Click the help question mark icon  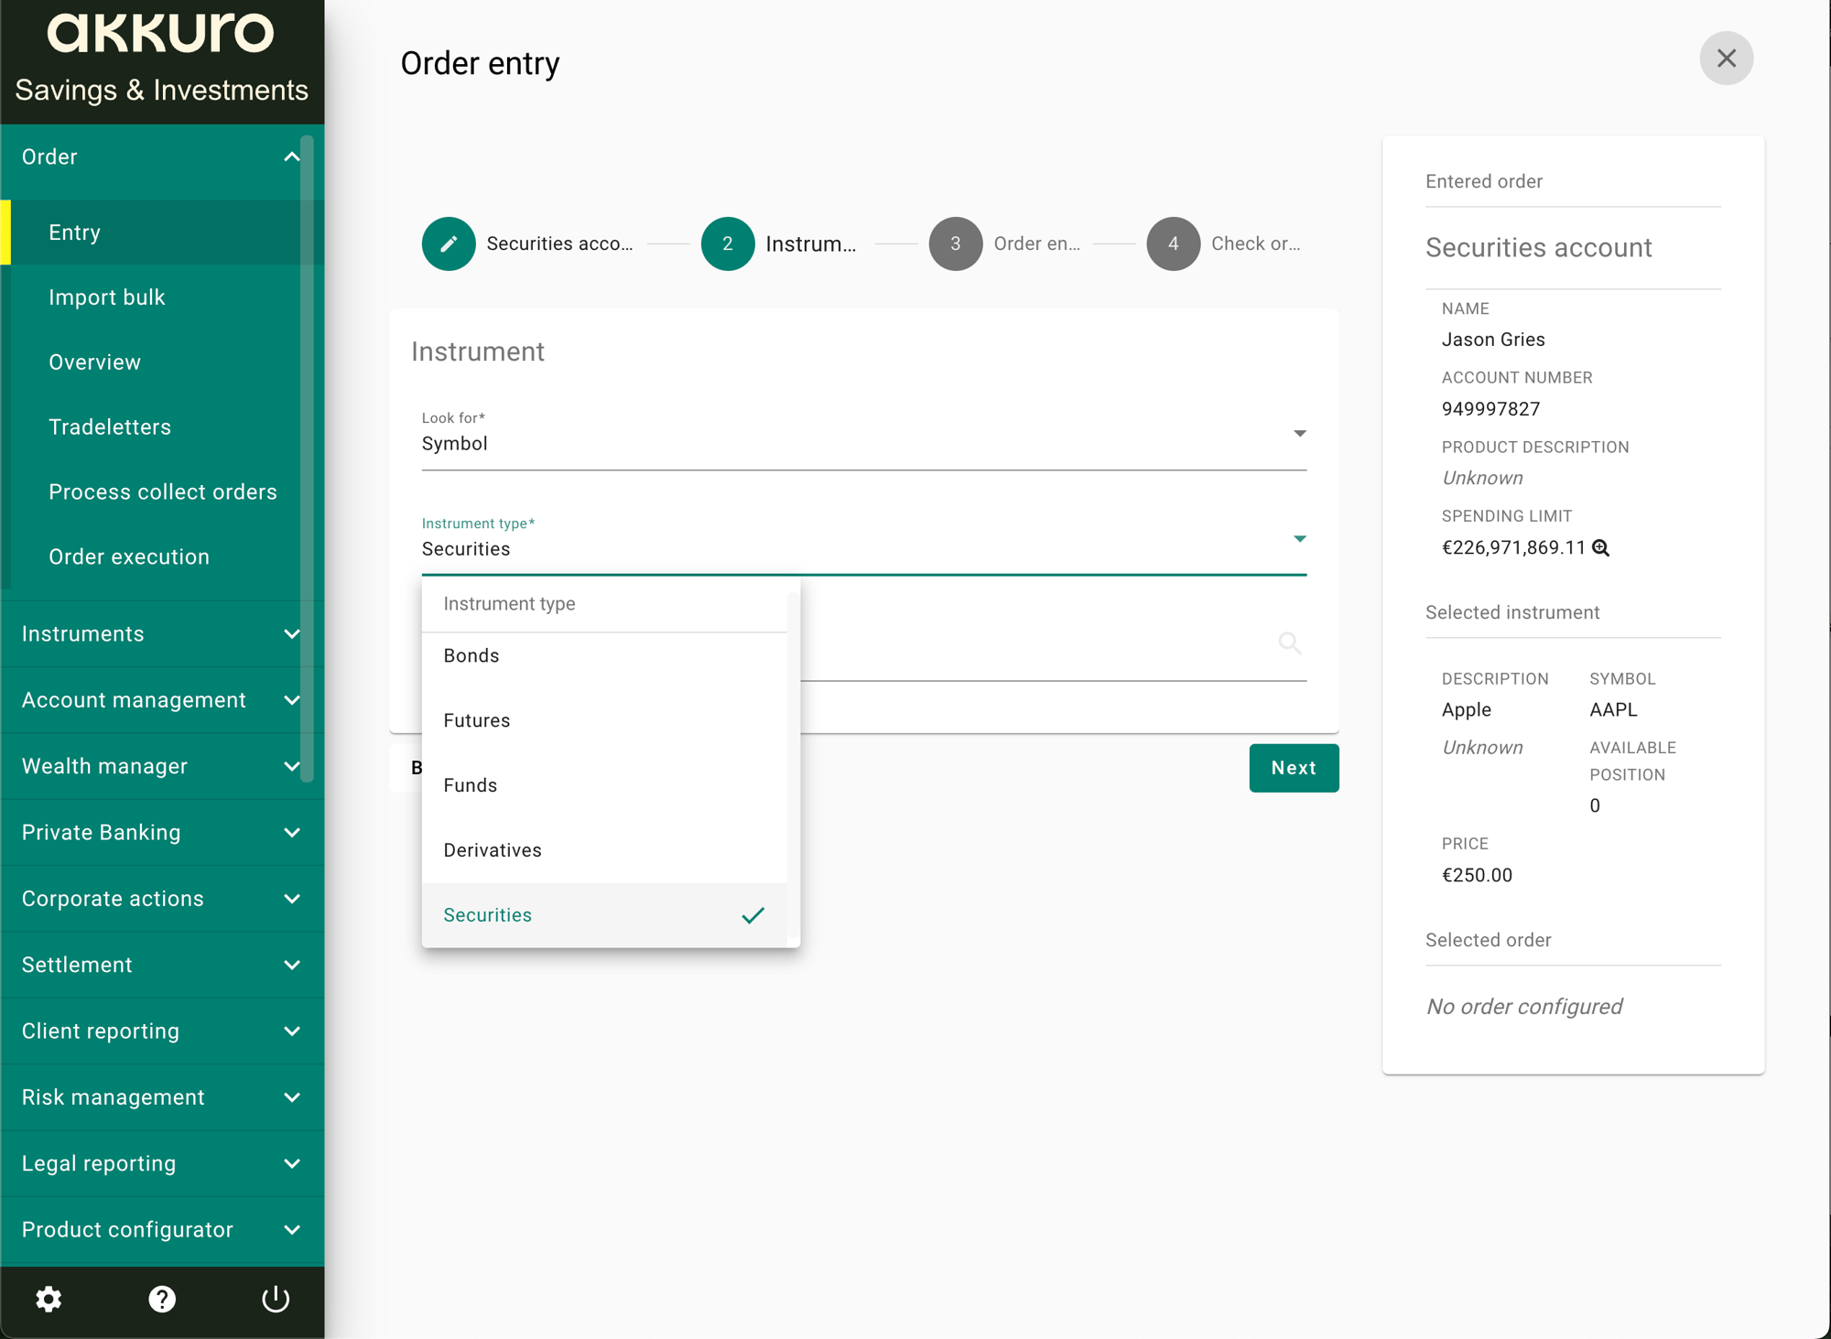point(162,1299)
